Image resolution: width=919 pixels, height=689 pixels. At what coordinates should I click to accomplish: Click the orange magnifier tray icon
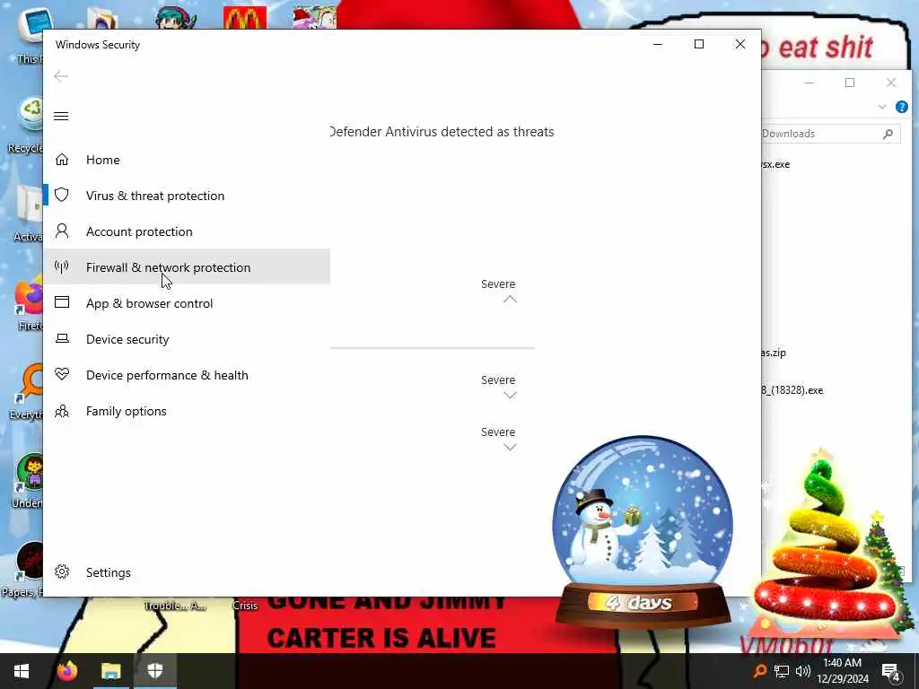(759, 671)
